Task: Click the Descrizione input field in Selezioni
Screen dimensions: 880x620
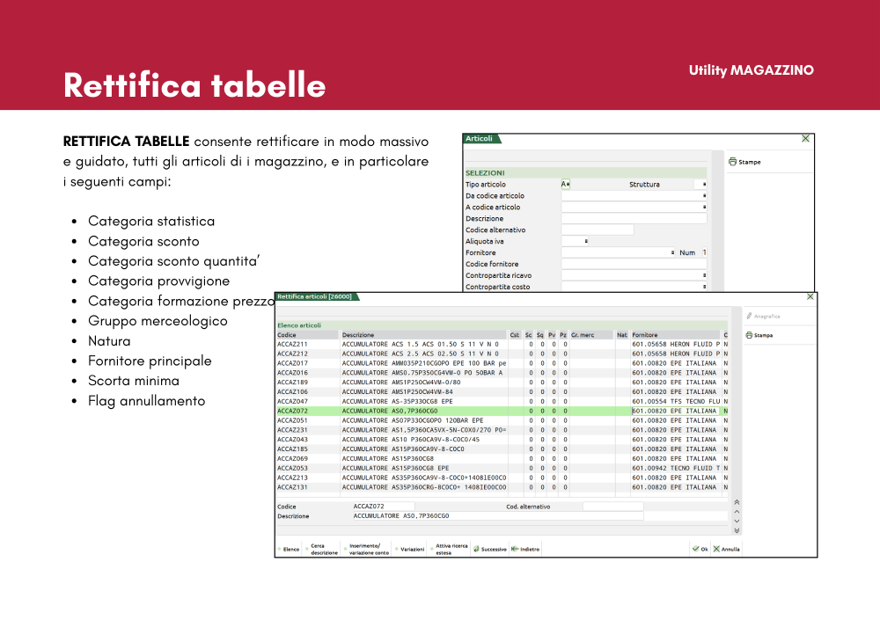Action: 634,218
